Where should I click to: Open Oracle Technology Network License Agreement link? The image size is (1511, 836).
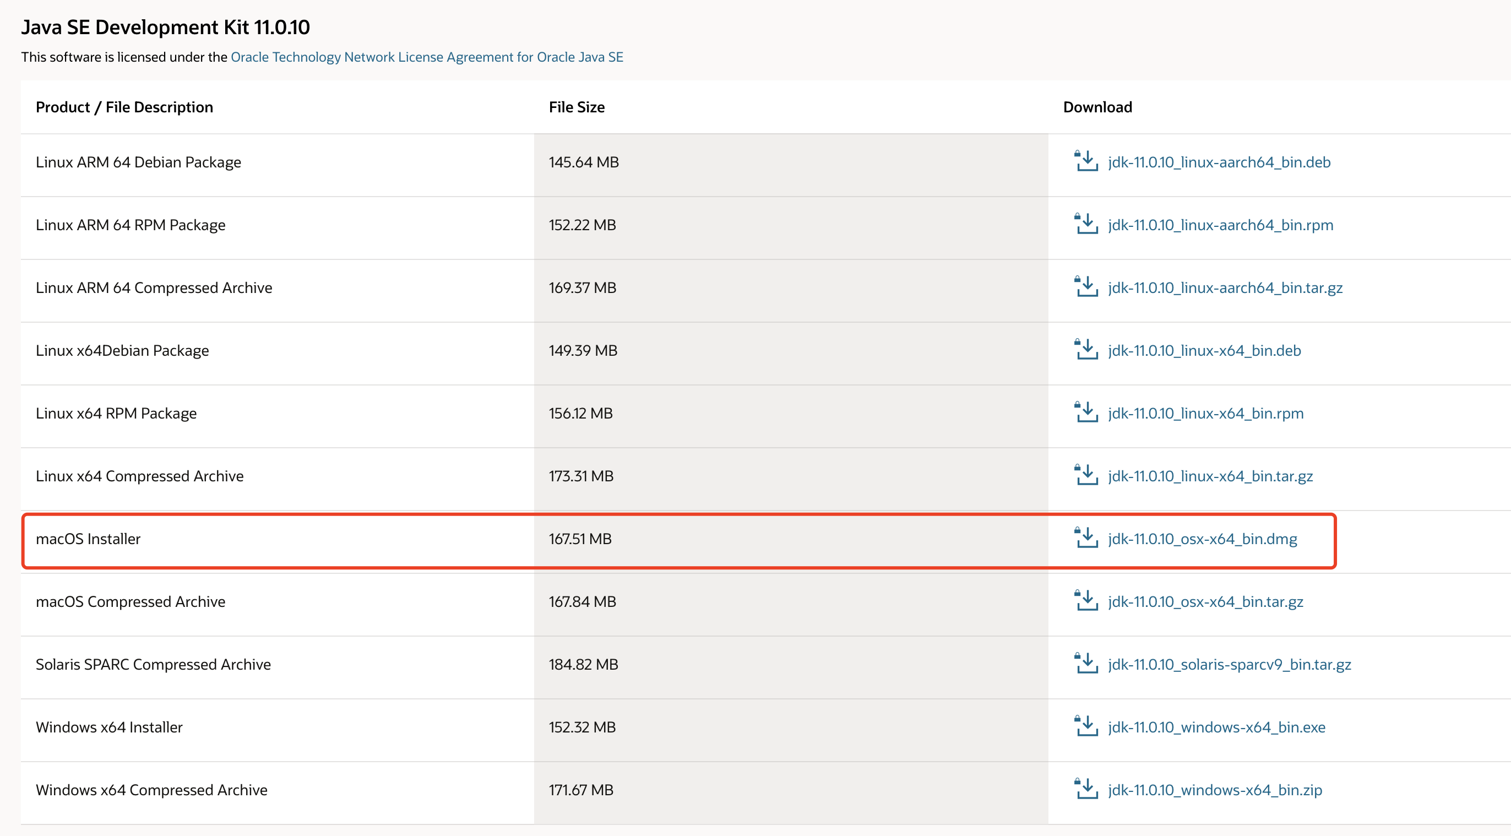coord(426,57)
